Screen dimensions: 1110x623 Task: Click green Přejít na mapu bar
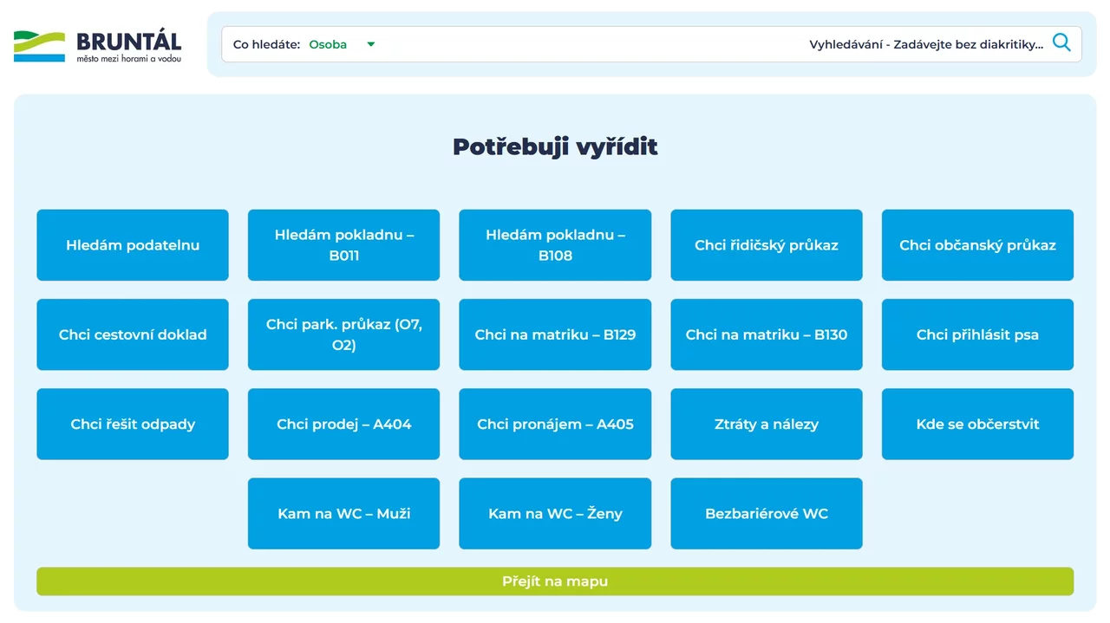coord(555,581)
